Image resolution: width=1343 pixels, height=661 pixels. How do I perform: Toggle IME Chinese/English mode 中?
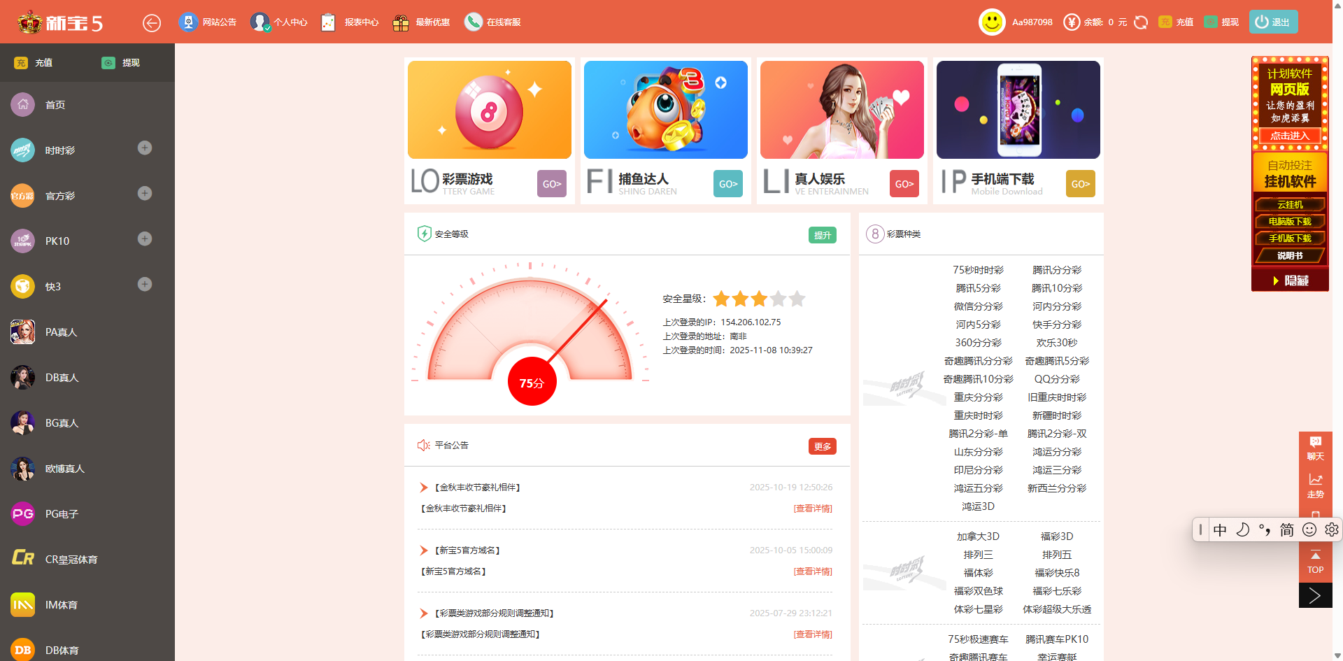1220,529
